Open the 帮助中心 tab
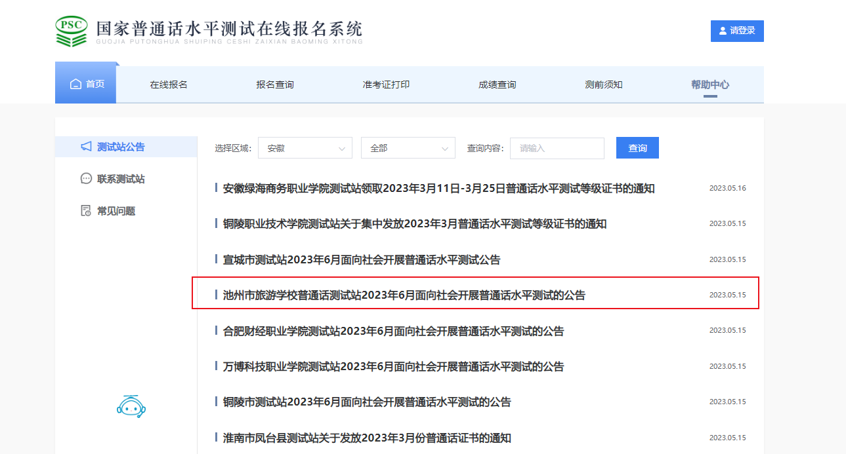Screen dimensions: 846x454 tap(709, 85)
